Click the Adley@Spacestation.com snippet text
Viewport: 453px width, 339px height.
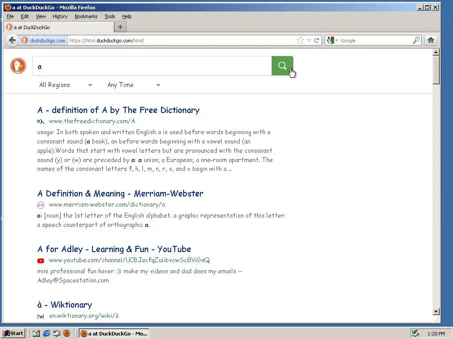(73, 280)
